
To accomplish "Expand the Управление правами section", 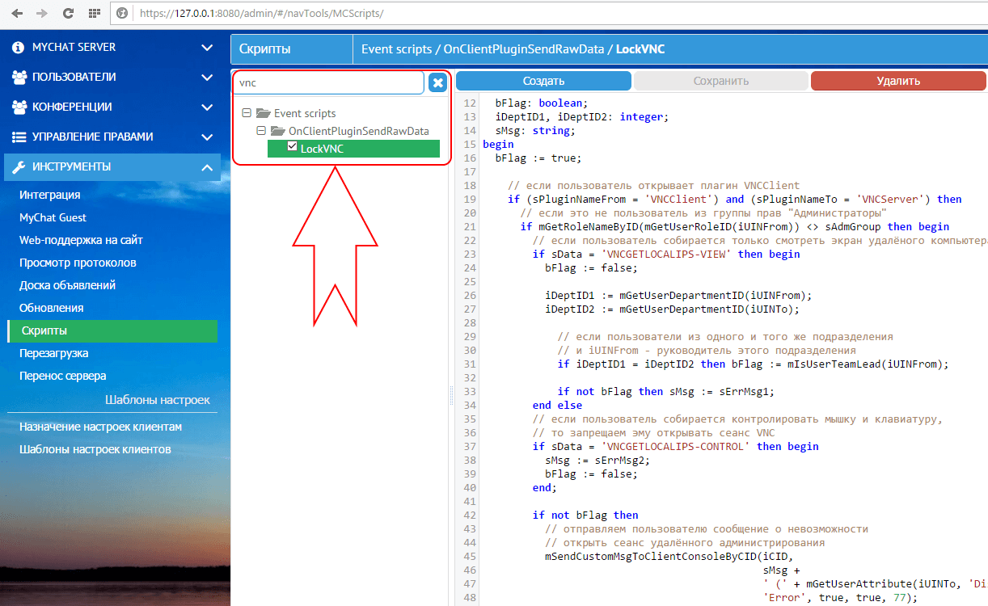I will (x=207, y=137).
